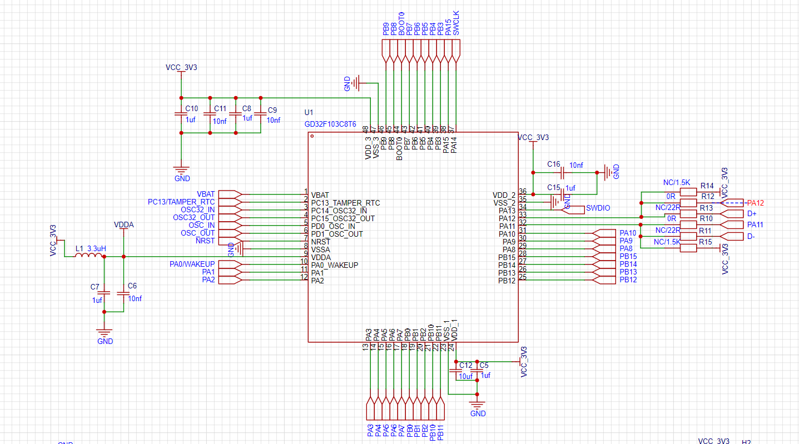This screenshot has width=799, height=444.
Task: Click the PC13/TAMPER_RTC port label
Action: pos(181,202)
